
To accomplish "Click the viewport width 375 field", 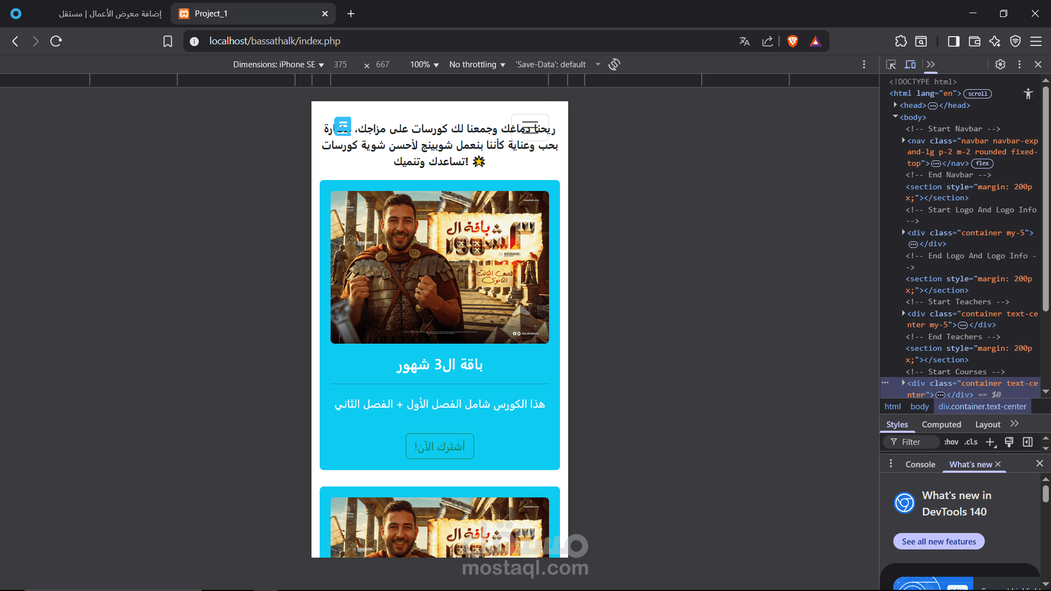I will tap(340, 65).
